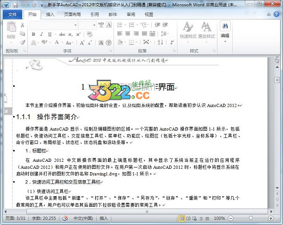Image resolution: width=283 pixels, height=225 pixels.
Task: Toggle Bold formatting
Action: pos(33,34)
